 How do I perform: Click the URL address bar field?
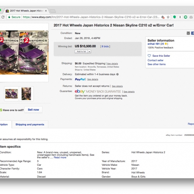click(x=91, y=17)
